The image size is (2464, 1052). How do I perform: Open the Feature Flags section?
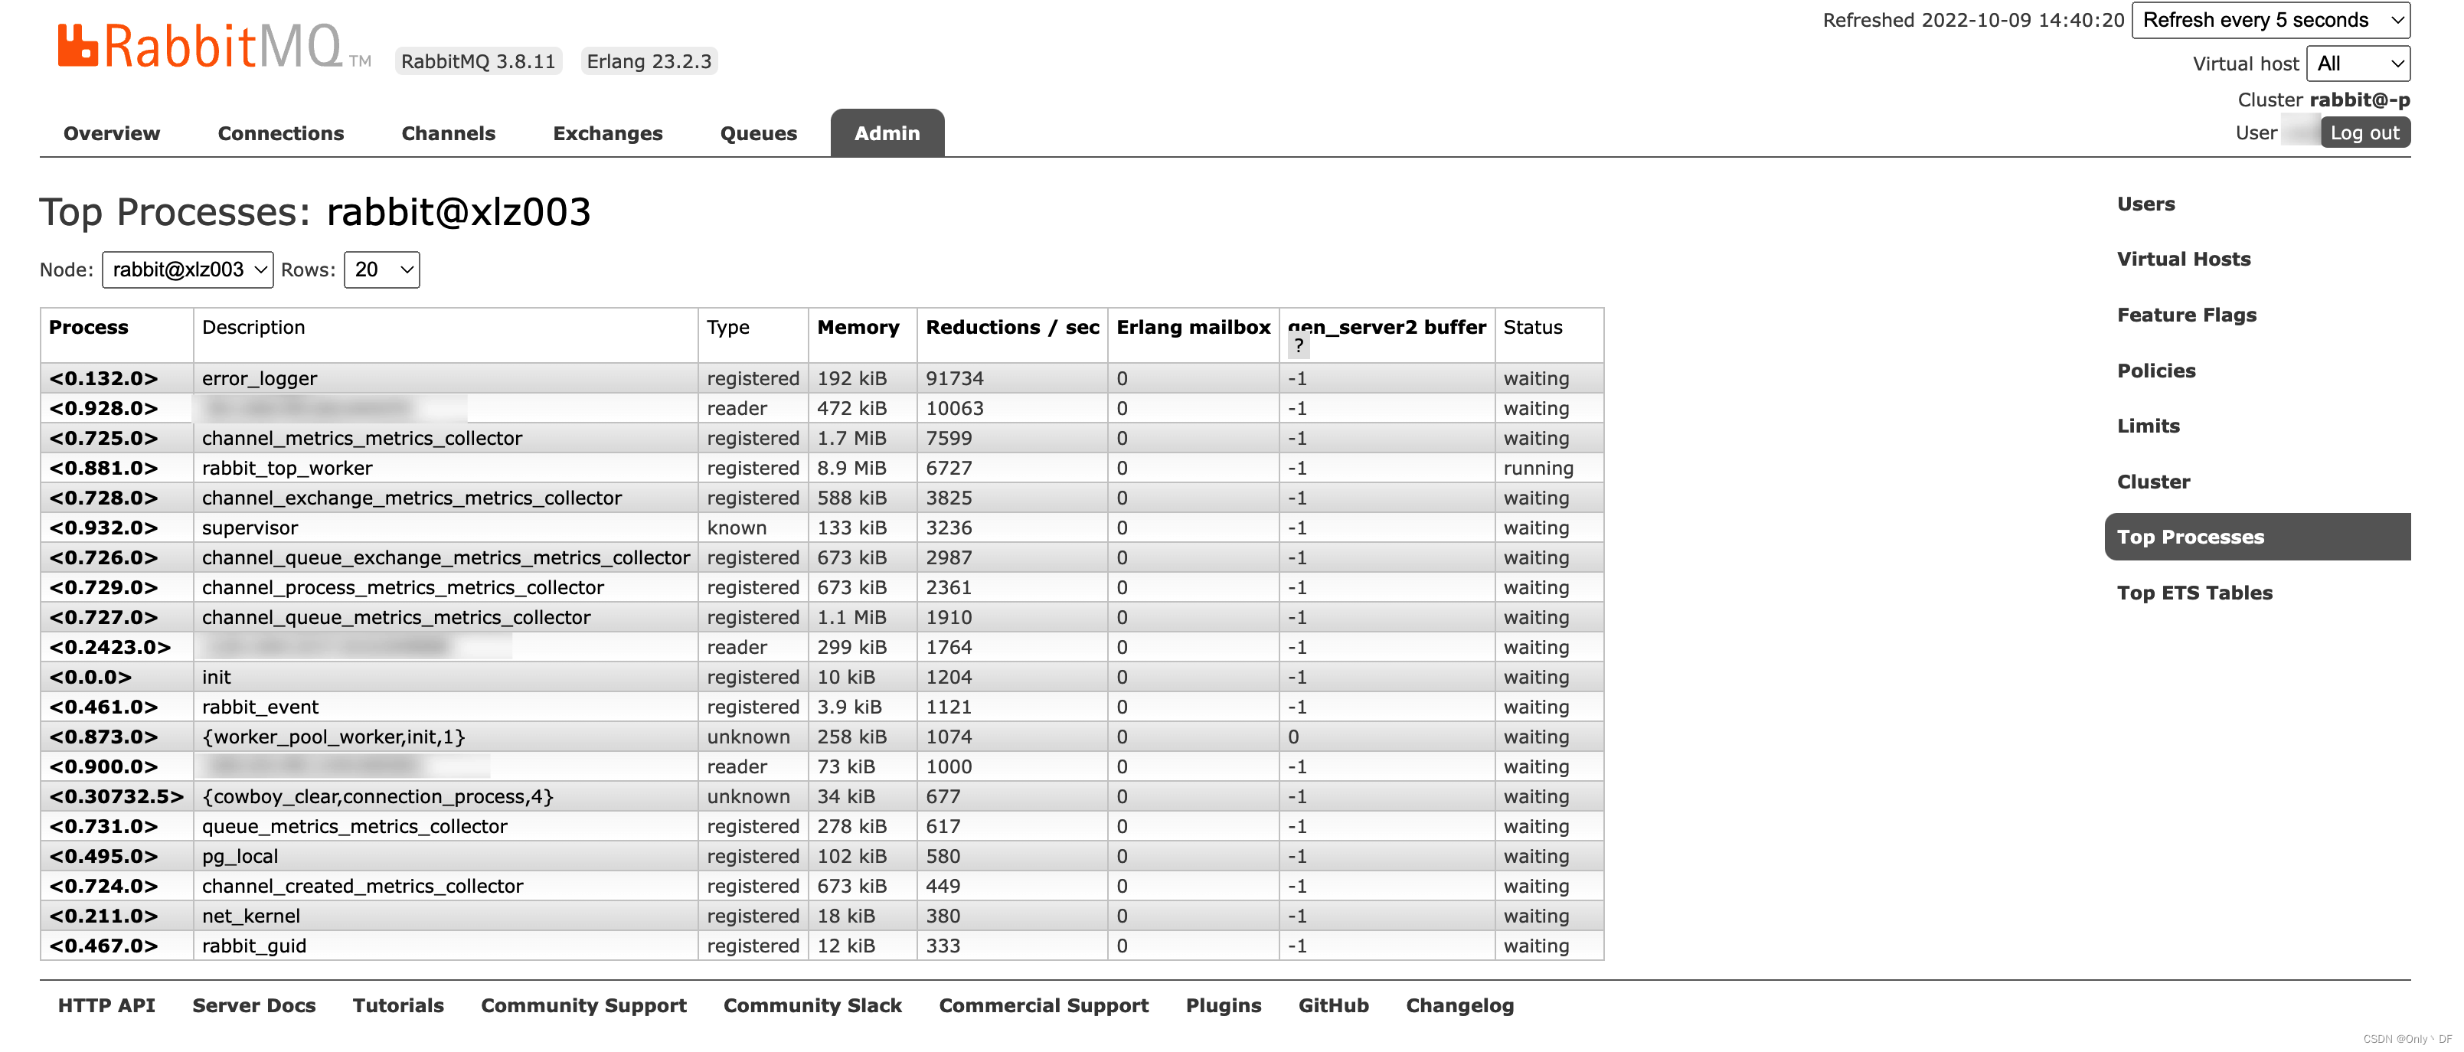coord(2185,314)
